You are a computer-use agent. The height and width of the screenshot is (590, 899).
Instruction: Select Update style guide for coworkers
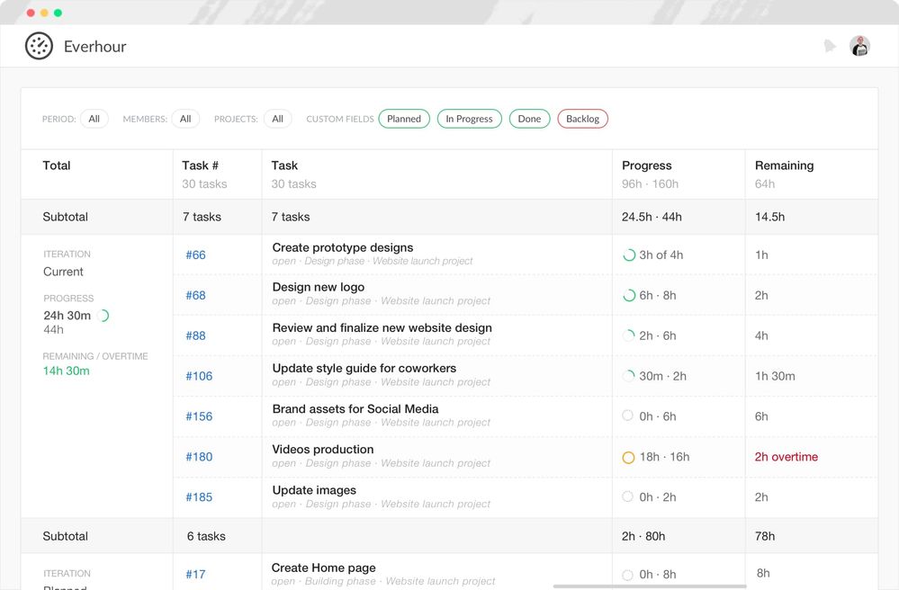click(x=364, y=369)
